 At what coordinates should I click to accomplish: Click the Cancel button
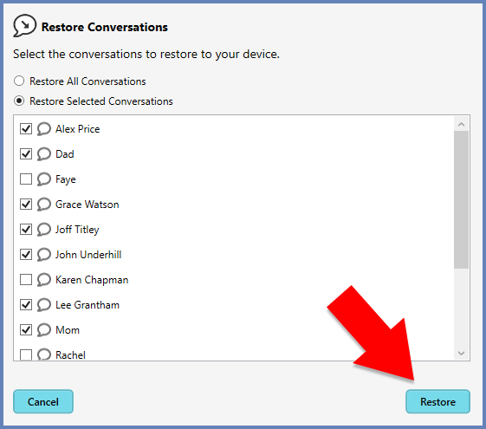point(43,402)
